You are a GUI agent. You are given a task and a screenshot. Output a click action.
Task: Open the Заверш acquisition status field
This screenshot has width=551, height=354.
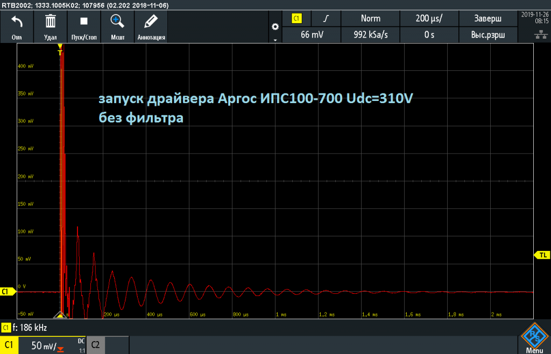(x=488, y=19)
